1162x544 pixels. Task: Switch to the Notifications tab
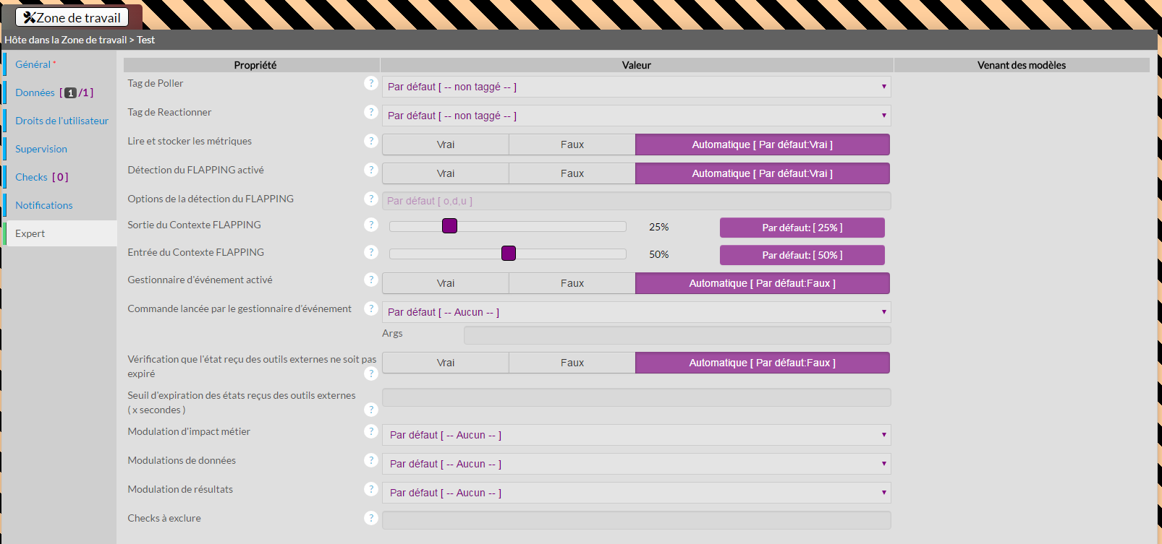click(44, 205)
